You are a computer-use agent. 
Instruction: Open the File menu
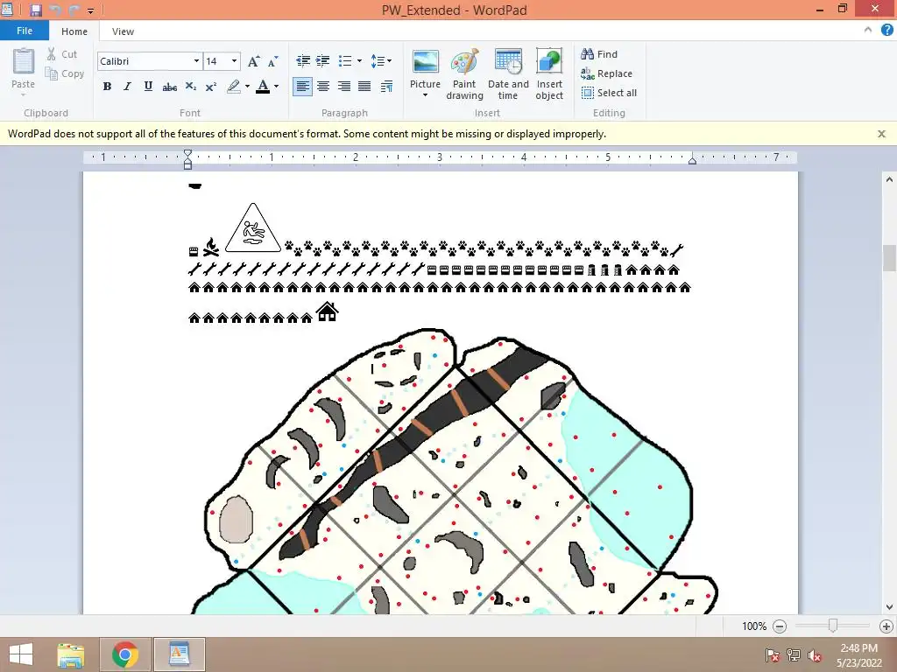point(25,31)
